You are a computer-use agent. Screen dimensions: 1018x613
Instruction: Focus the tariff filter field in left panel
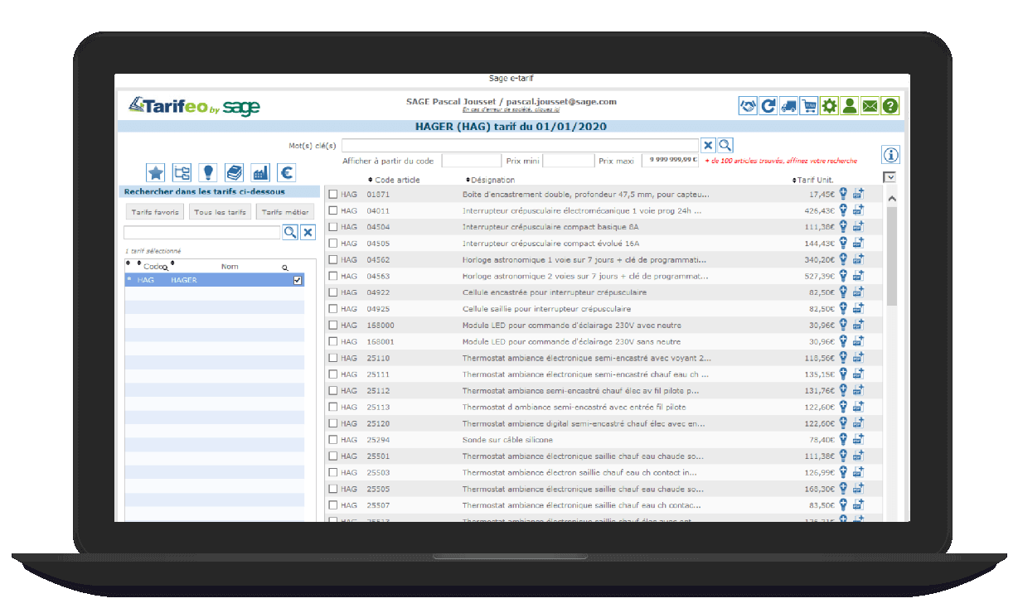pyautogui.click(x=202, y=233)
